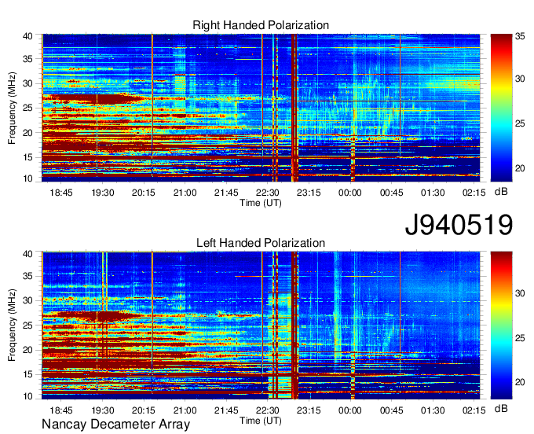The height and width of the screenshot is (434, 534).
Task: Click 40 MHz tick on left-handed frequency axis
Action: [x=27, y=254]
